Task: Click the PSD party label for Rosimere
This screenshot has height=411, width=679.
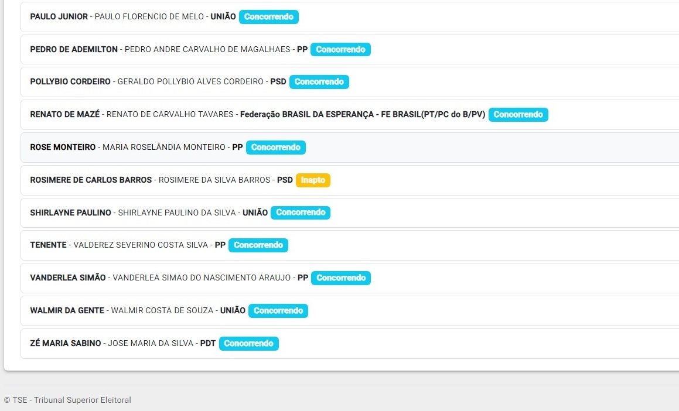Action: (285, 180)
